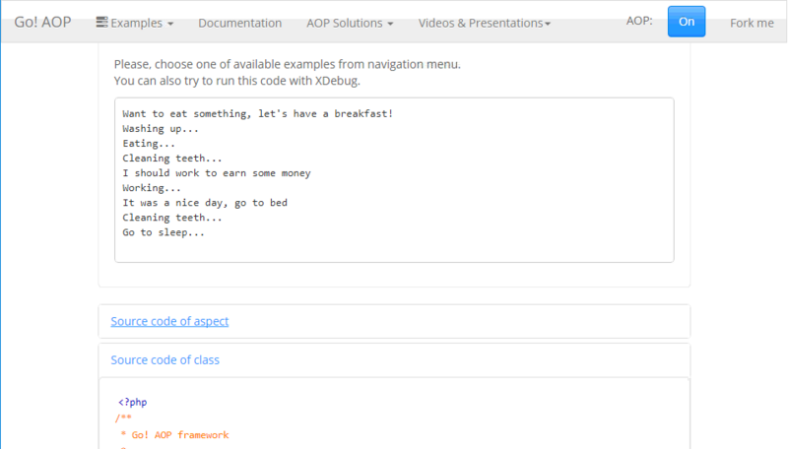
Task: Click the "It was a nice day" output line
Action: pos(205,203)
